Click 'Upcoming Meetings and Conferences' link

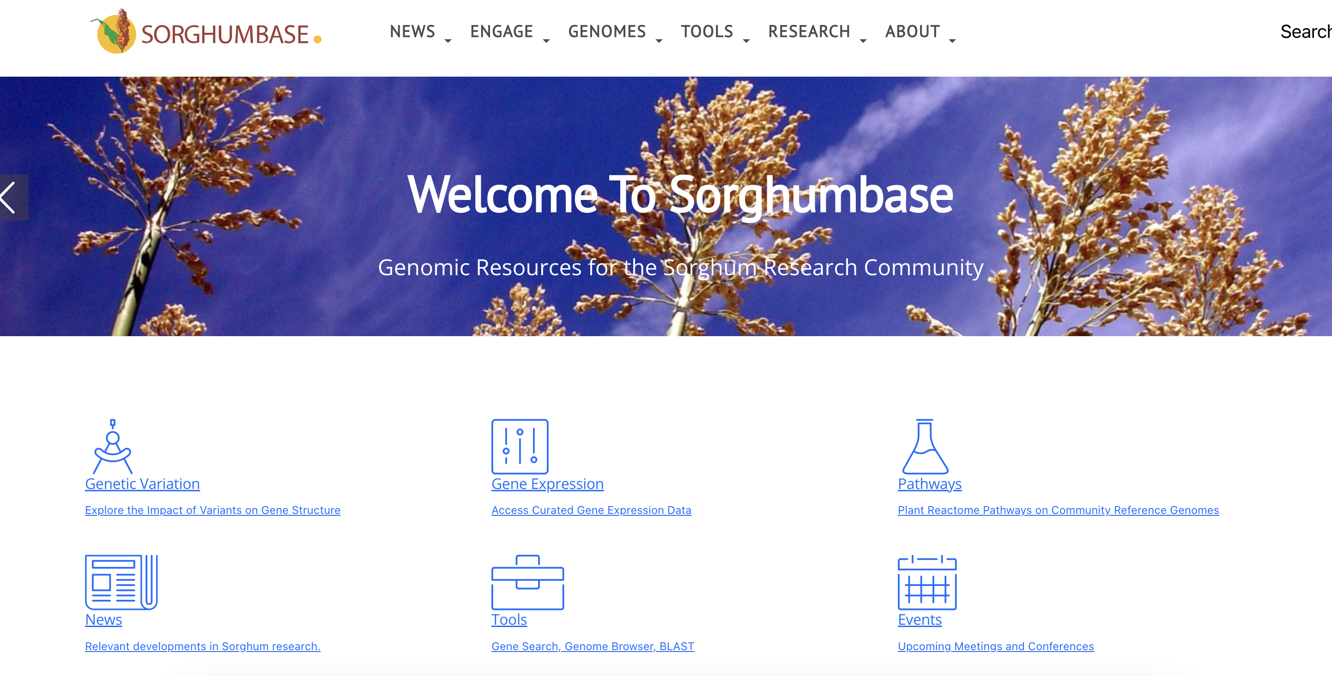[995, 646]
